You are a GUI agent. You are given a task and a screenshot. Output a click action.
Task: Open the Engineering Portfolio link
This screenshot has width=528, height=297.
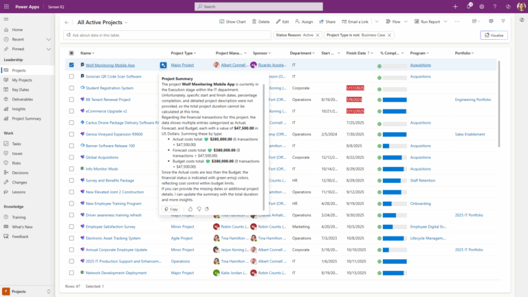point(473,100)
